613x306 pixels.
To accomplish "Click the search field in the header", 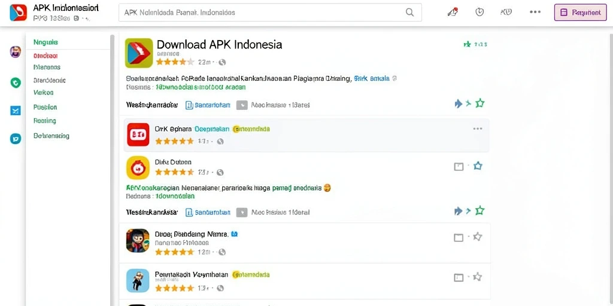I will pyautogui.click(x=270, y=13).
